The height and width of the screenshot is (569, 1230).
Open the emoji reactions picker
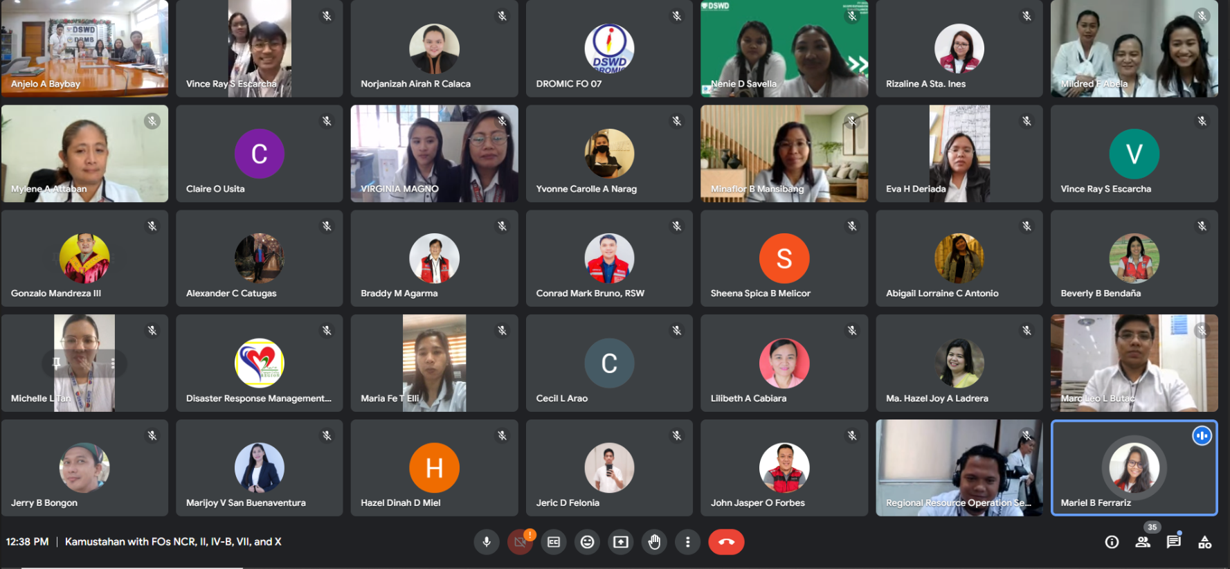(587, 542)
